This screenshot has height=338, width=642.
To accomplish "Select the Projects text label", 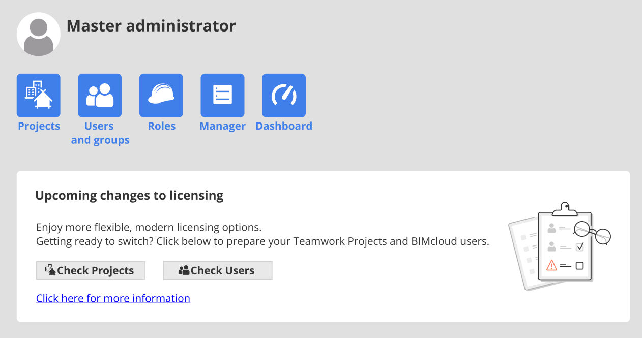I will (39, 126).
